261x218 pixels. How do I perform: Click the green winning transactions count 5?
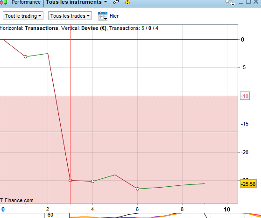(x=143, y=28)
